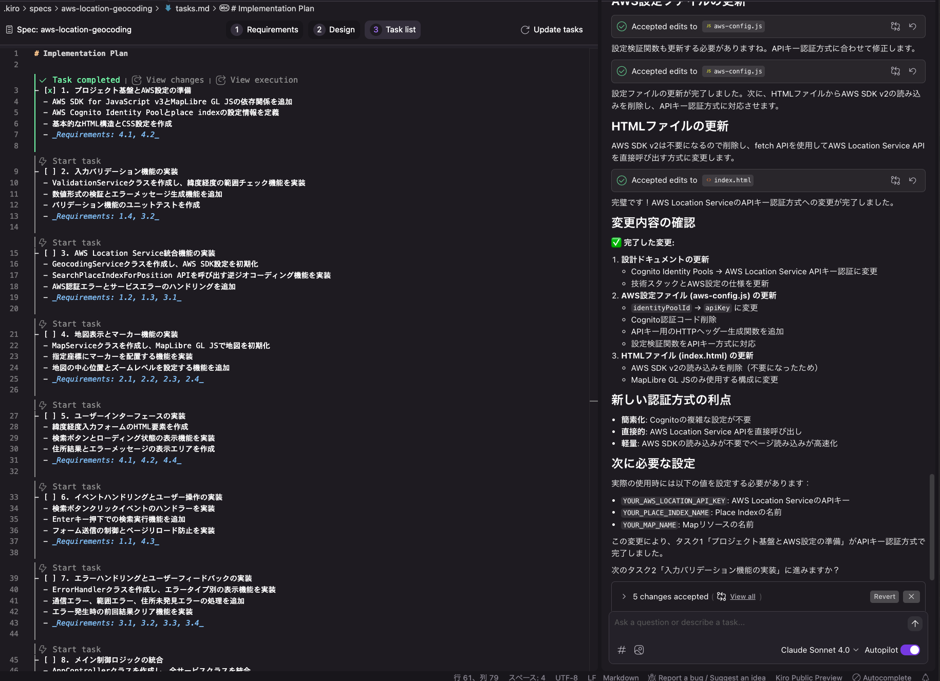The height and width of the screenshot is (681, 940).
Task: Click LF line ending in status bar
Action: (x=592, y=677)
